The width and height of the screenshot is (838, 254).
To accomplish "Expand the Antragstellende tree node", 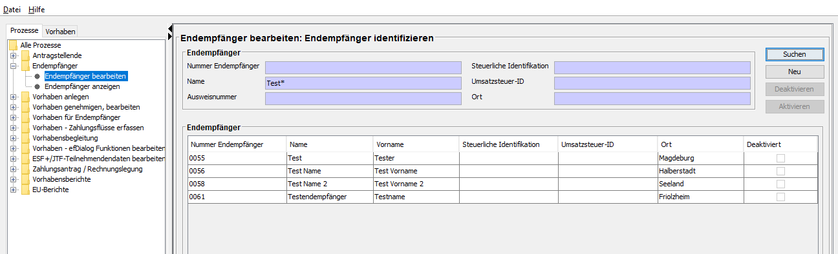I will point(13,55).
